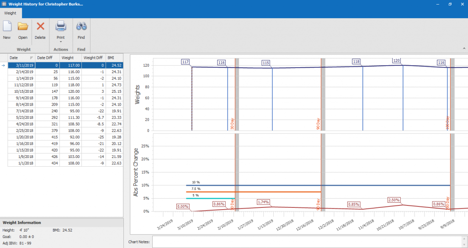Click the 10 % blue threshold line
The image size is (468, 248).
click(x=320, y=185)
